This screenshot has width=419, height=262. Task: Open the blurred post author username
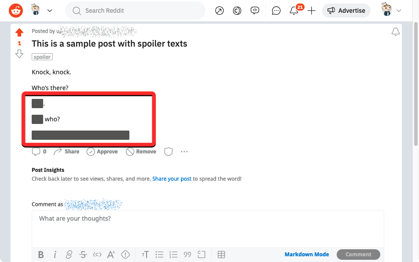pos(97,32)
